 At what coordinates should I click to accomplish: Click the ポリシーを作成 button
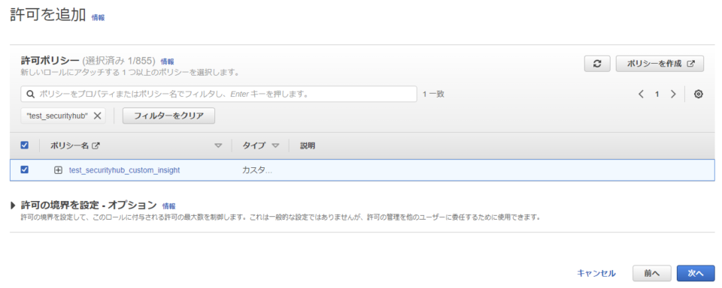pos(660,64)
